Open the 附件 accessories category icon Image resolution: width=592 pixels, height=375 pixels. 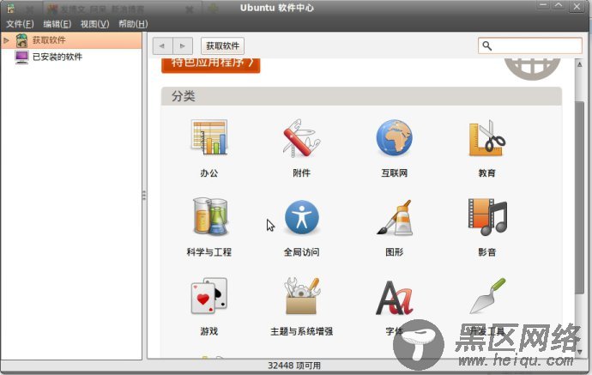(301, 138)
